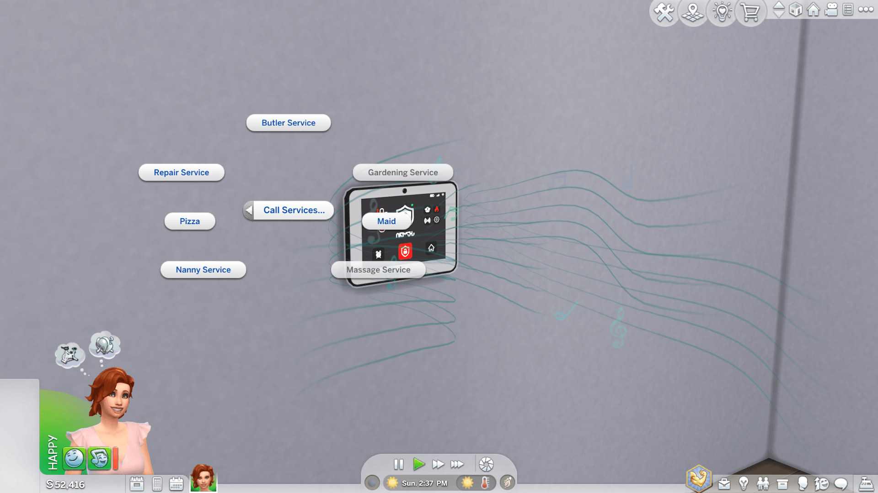Open the Skills lightbulb panel
The image size is (878, 493).
pyautogui.click(x=744, y=483)
